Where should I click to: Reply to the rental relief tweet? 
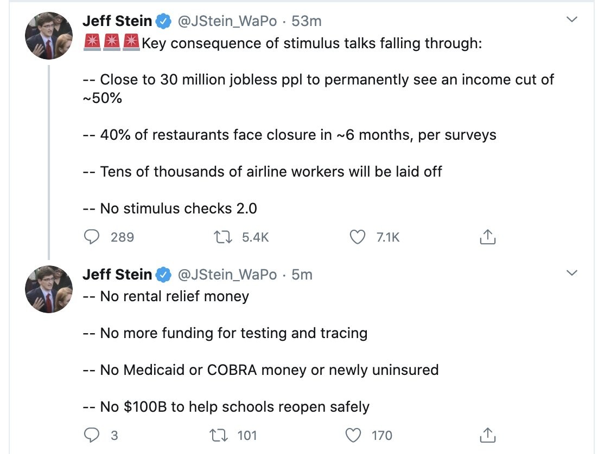tap(93, 435)
